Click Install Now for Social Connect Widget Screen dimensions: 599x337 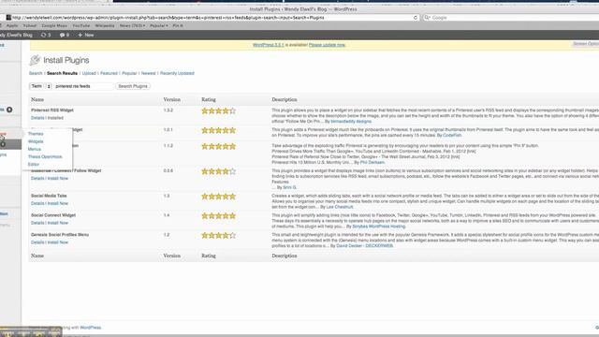pyautogui.click(x=58, y=223)
